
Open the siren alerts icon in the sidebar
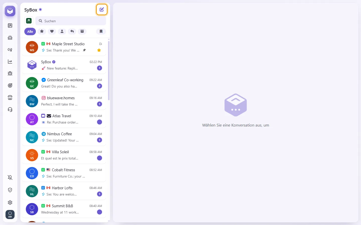10,37
